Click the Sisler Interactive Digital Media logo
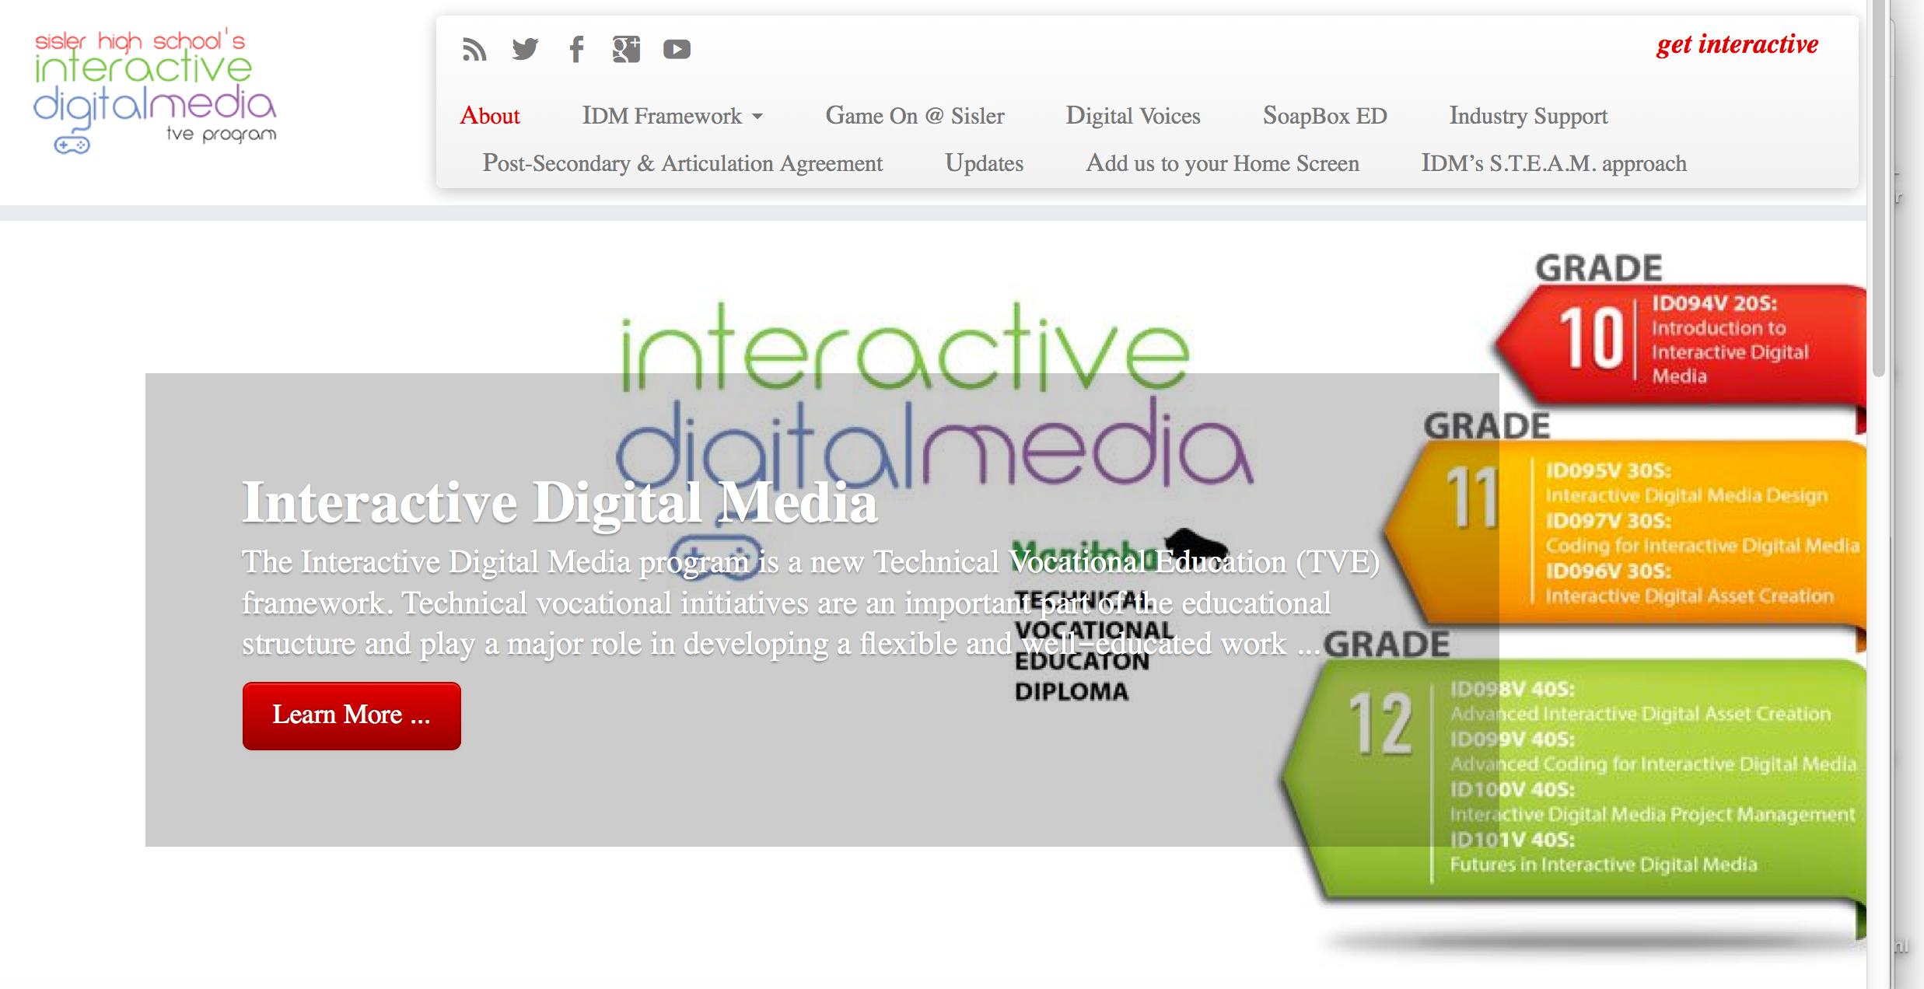The height and width of the screenshot is (989, 1924). (x=155, y=92)
